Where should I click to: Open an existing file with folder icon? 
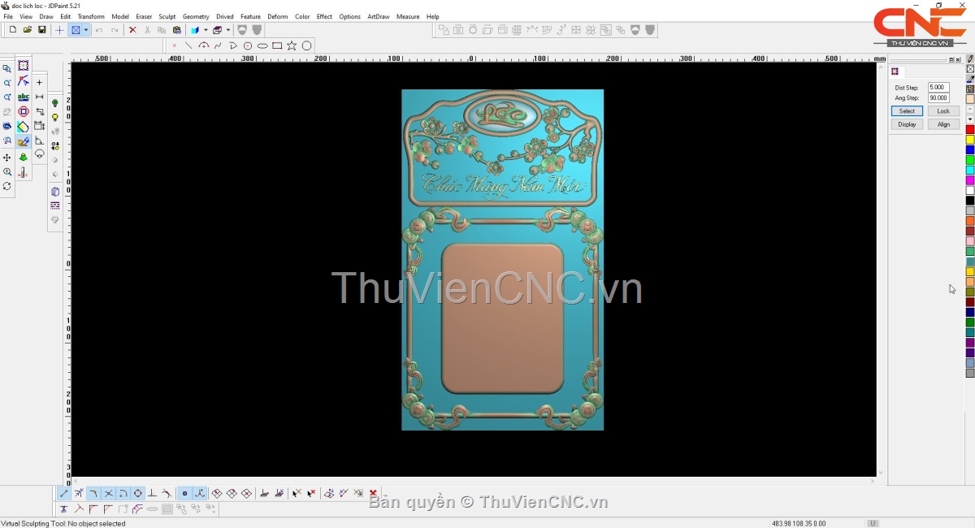28,30
